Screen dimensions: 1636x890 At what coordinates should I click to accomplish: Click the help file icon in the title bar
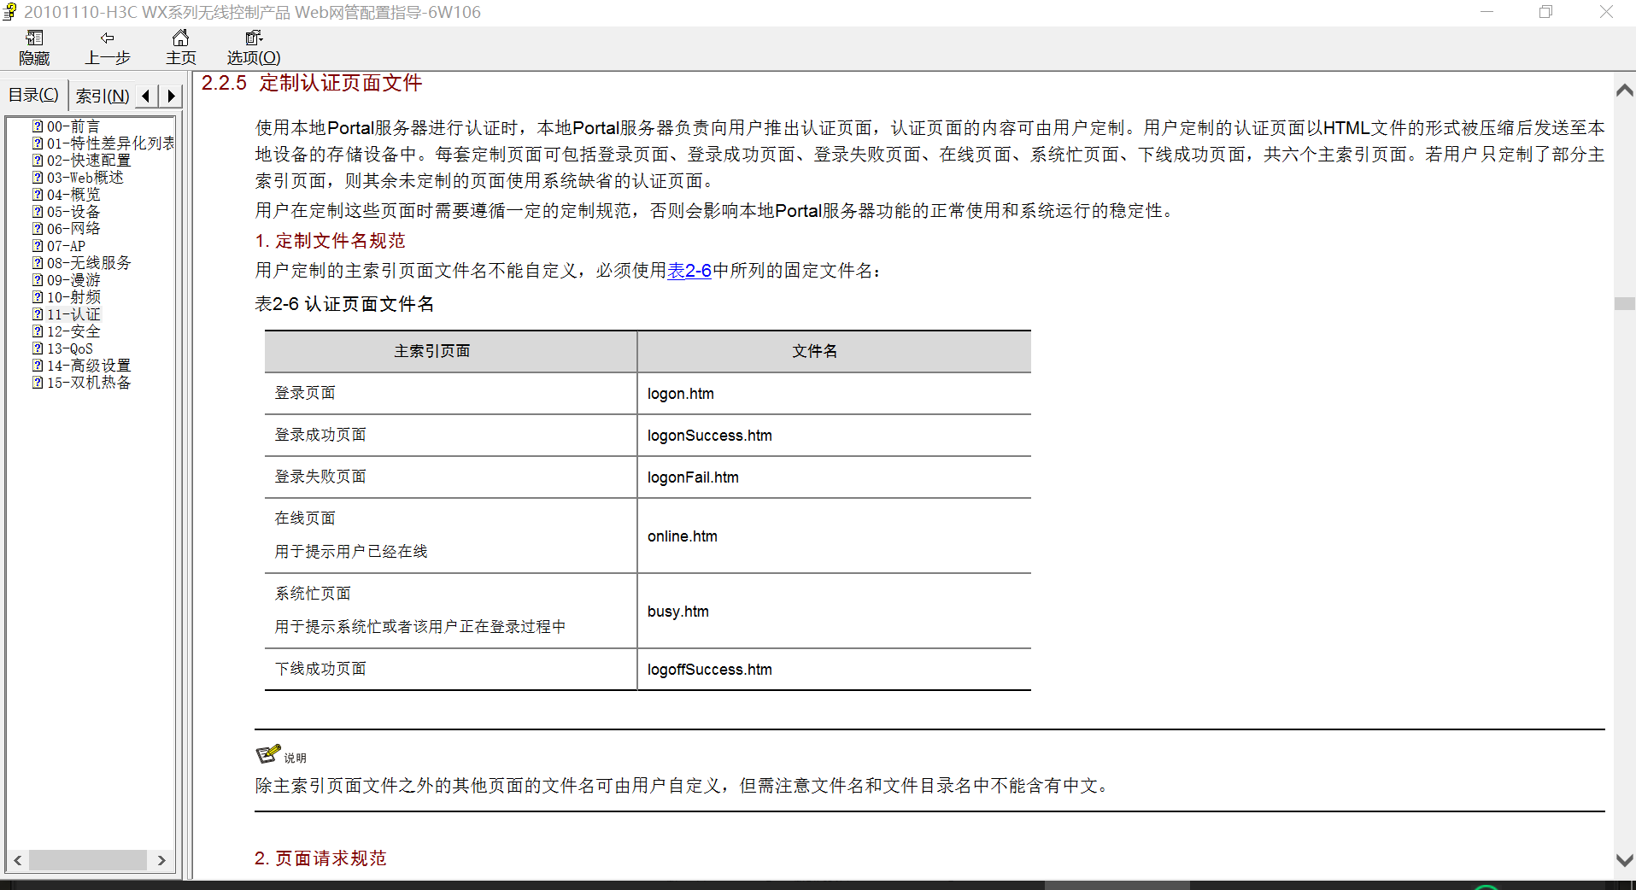click(9, 12)
